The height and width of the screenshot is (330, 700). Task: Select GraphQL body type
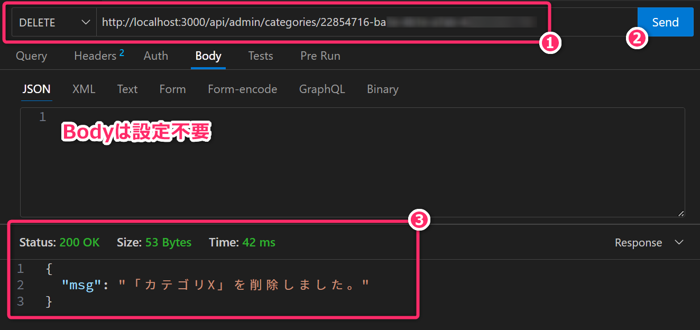click(x=321, y=89)
